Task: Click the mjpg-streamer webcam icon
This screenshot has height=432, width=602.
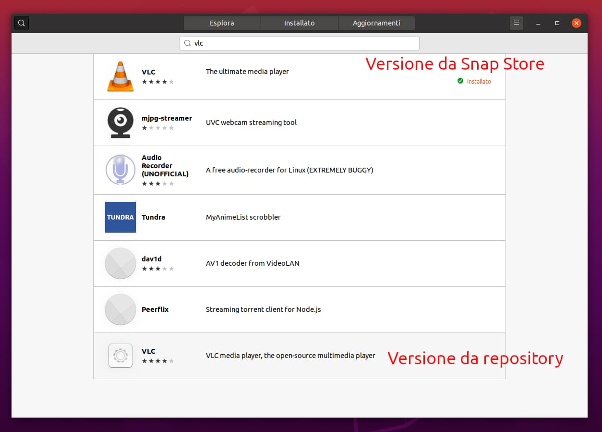Action: (120, 123)
